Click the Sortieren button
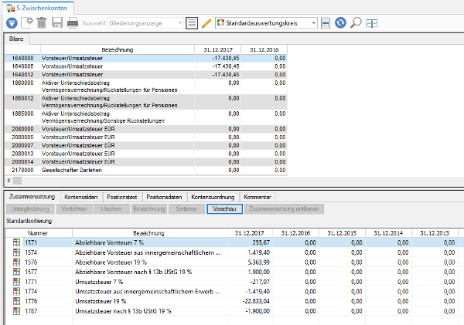464x325 pixels. pos(186,209)
